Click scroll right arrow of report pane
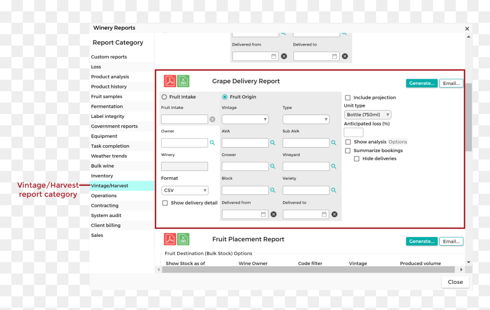This screenshot has width=490, height=310. (462, 270)
